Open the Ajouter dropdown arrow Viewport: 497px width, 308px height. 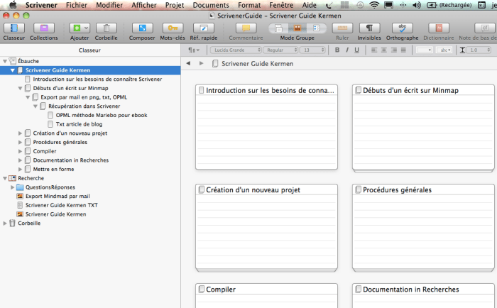click(x=86, y=28)
